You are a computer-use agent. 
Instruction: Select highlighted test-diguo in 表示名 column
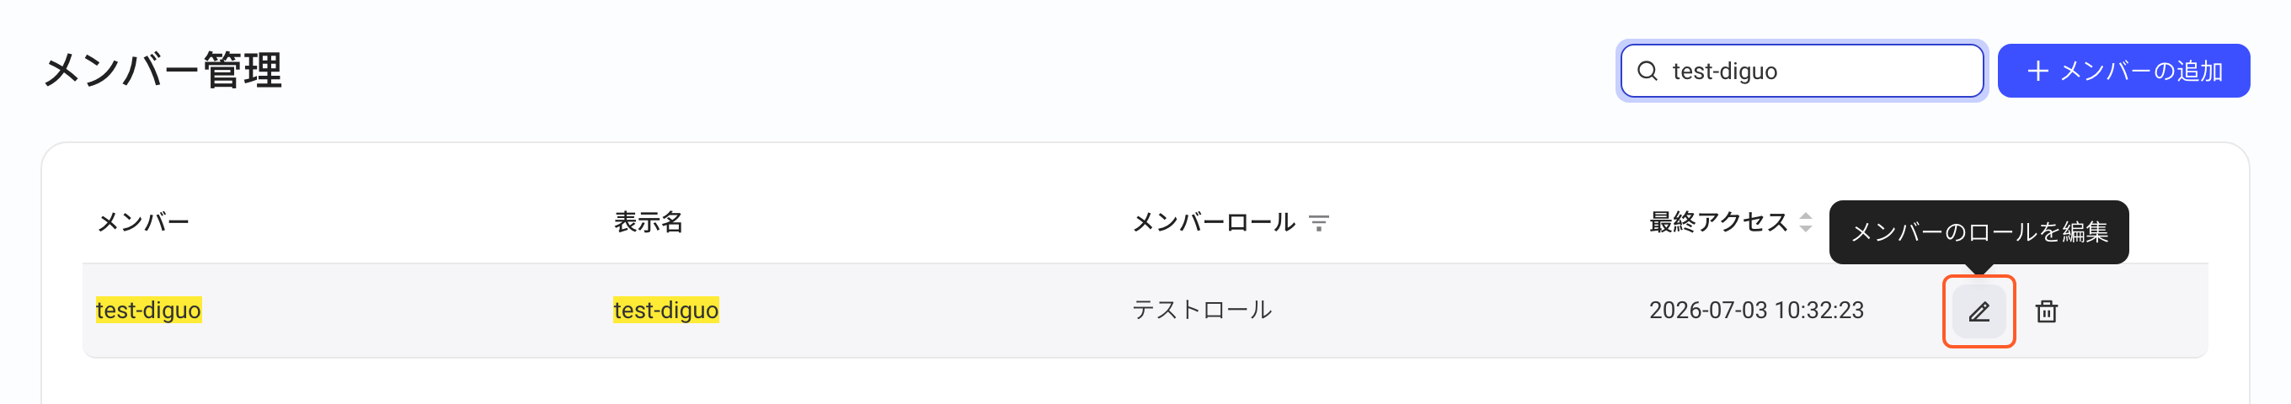pyautogui.click(x=666, y=310)
